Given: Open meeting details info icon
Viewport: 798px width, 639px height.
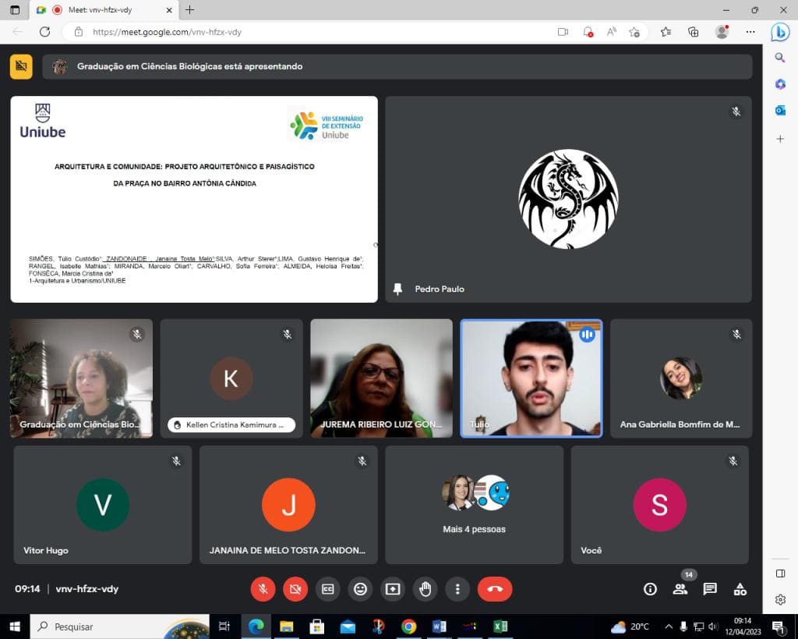Looking at the screenshot, I should pyautogui.click(x=651, y=590).
